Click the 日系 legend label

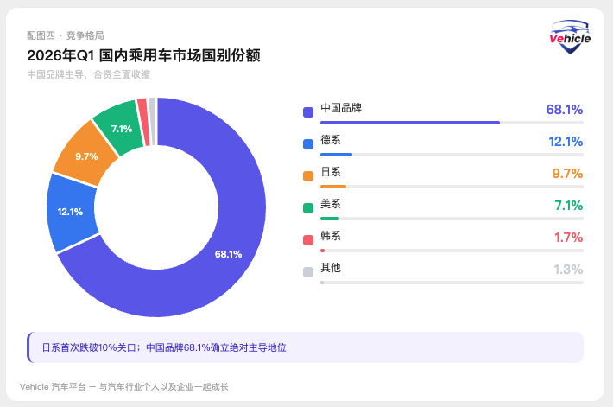[x=331, y=172]
